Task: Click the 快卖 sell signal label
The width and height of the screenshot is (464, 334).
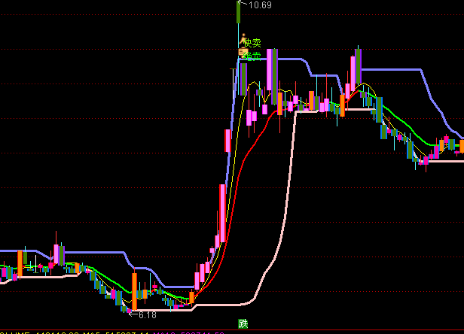Action: pyautogui.click(x=252, y=43)
